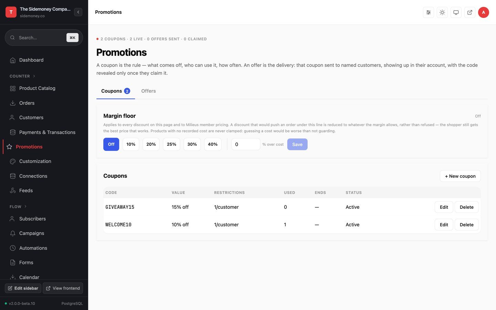Save the margin floor setting
The image size is (496, 310).
(x=297, y=144)
